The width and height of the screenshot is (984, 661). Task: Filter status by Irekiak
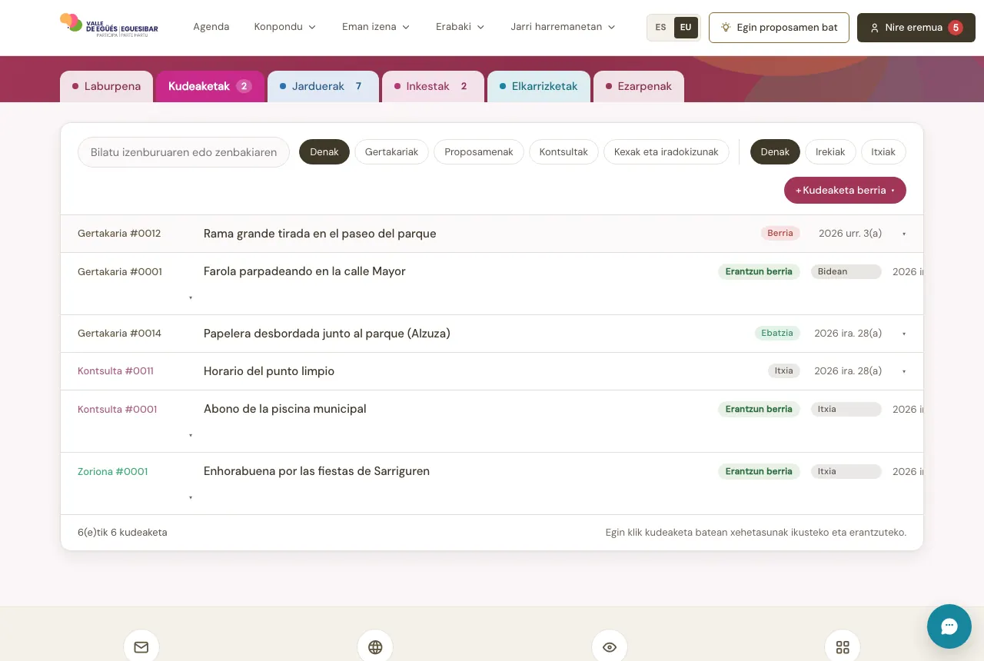coord(830,152)
